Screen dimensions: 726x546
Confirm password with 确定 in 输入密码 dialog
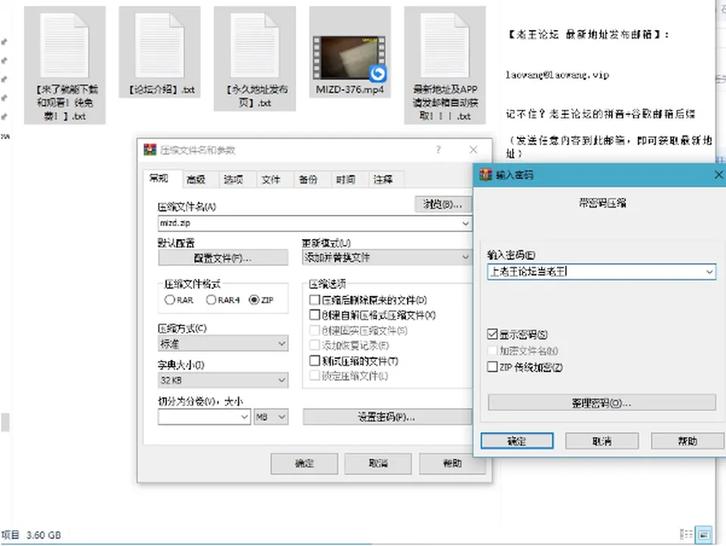[x=517, y=441]
